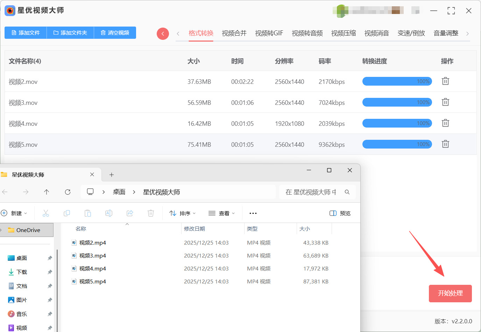481x332 pixels.
Task: Open the Explorer more options ellipsis
Action: (253, 213)
